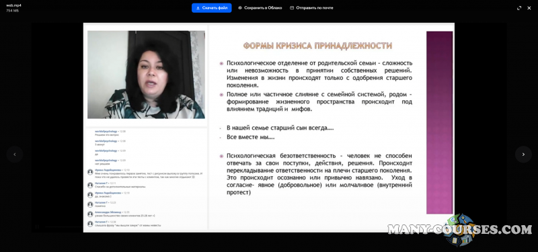Save video via Сохранить в Облако
The height and width of the screenshot is (252, 538).
tap(260, 8)
